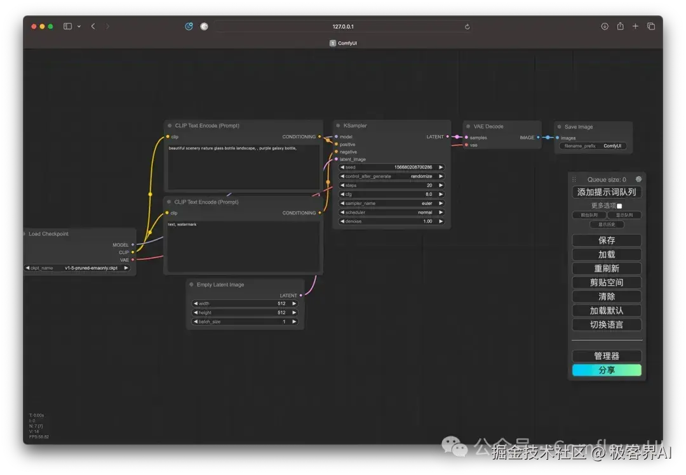Click 加载 load button
Viewport: 686px width, 475px height.
click(607, 254)
